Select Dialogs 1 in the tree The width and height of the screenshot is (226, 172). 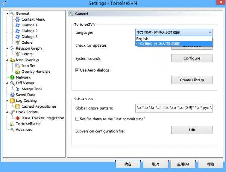pos(29,25)
